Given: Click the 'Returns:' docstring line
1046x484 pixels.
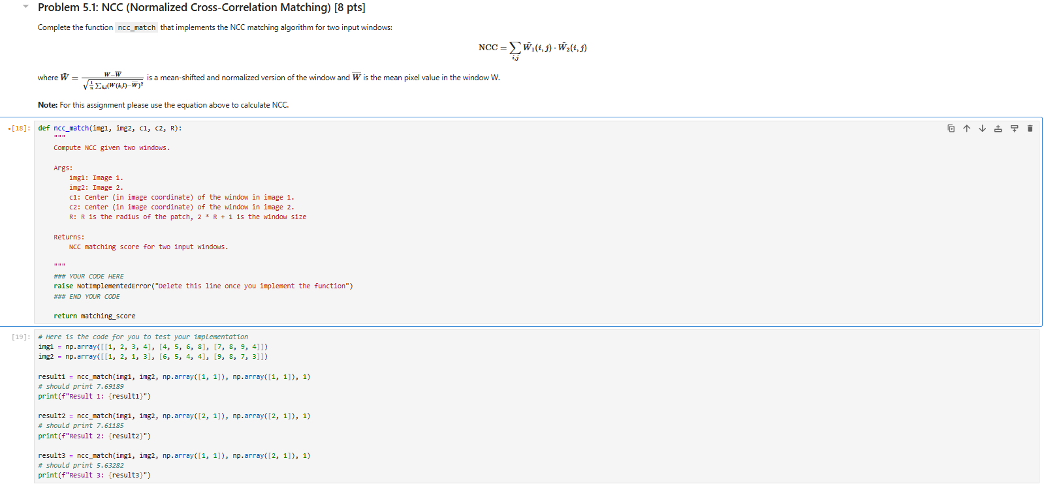Looking at the screenshot, I should [x=69, y=237].
